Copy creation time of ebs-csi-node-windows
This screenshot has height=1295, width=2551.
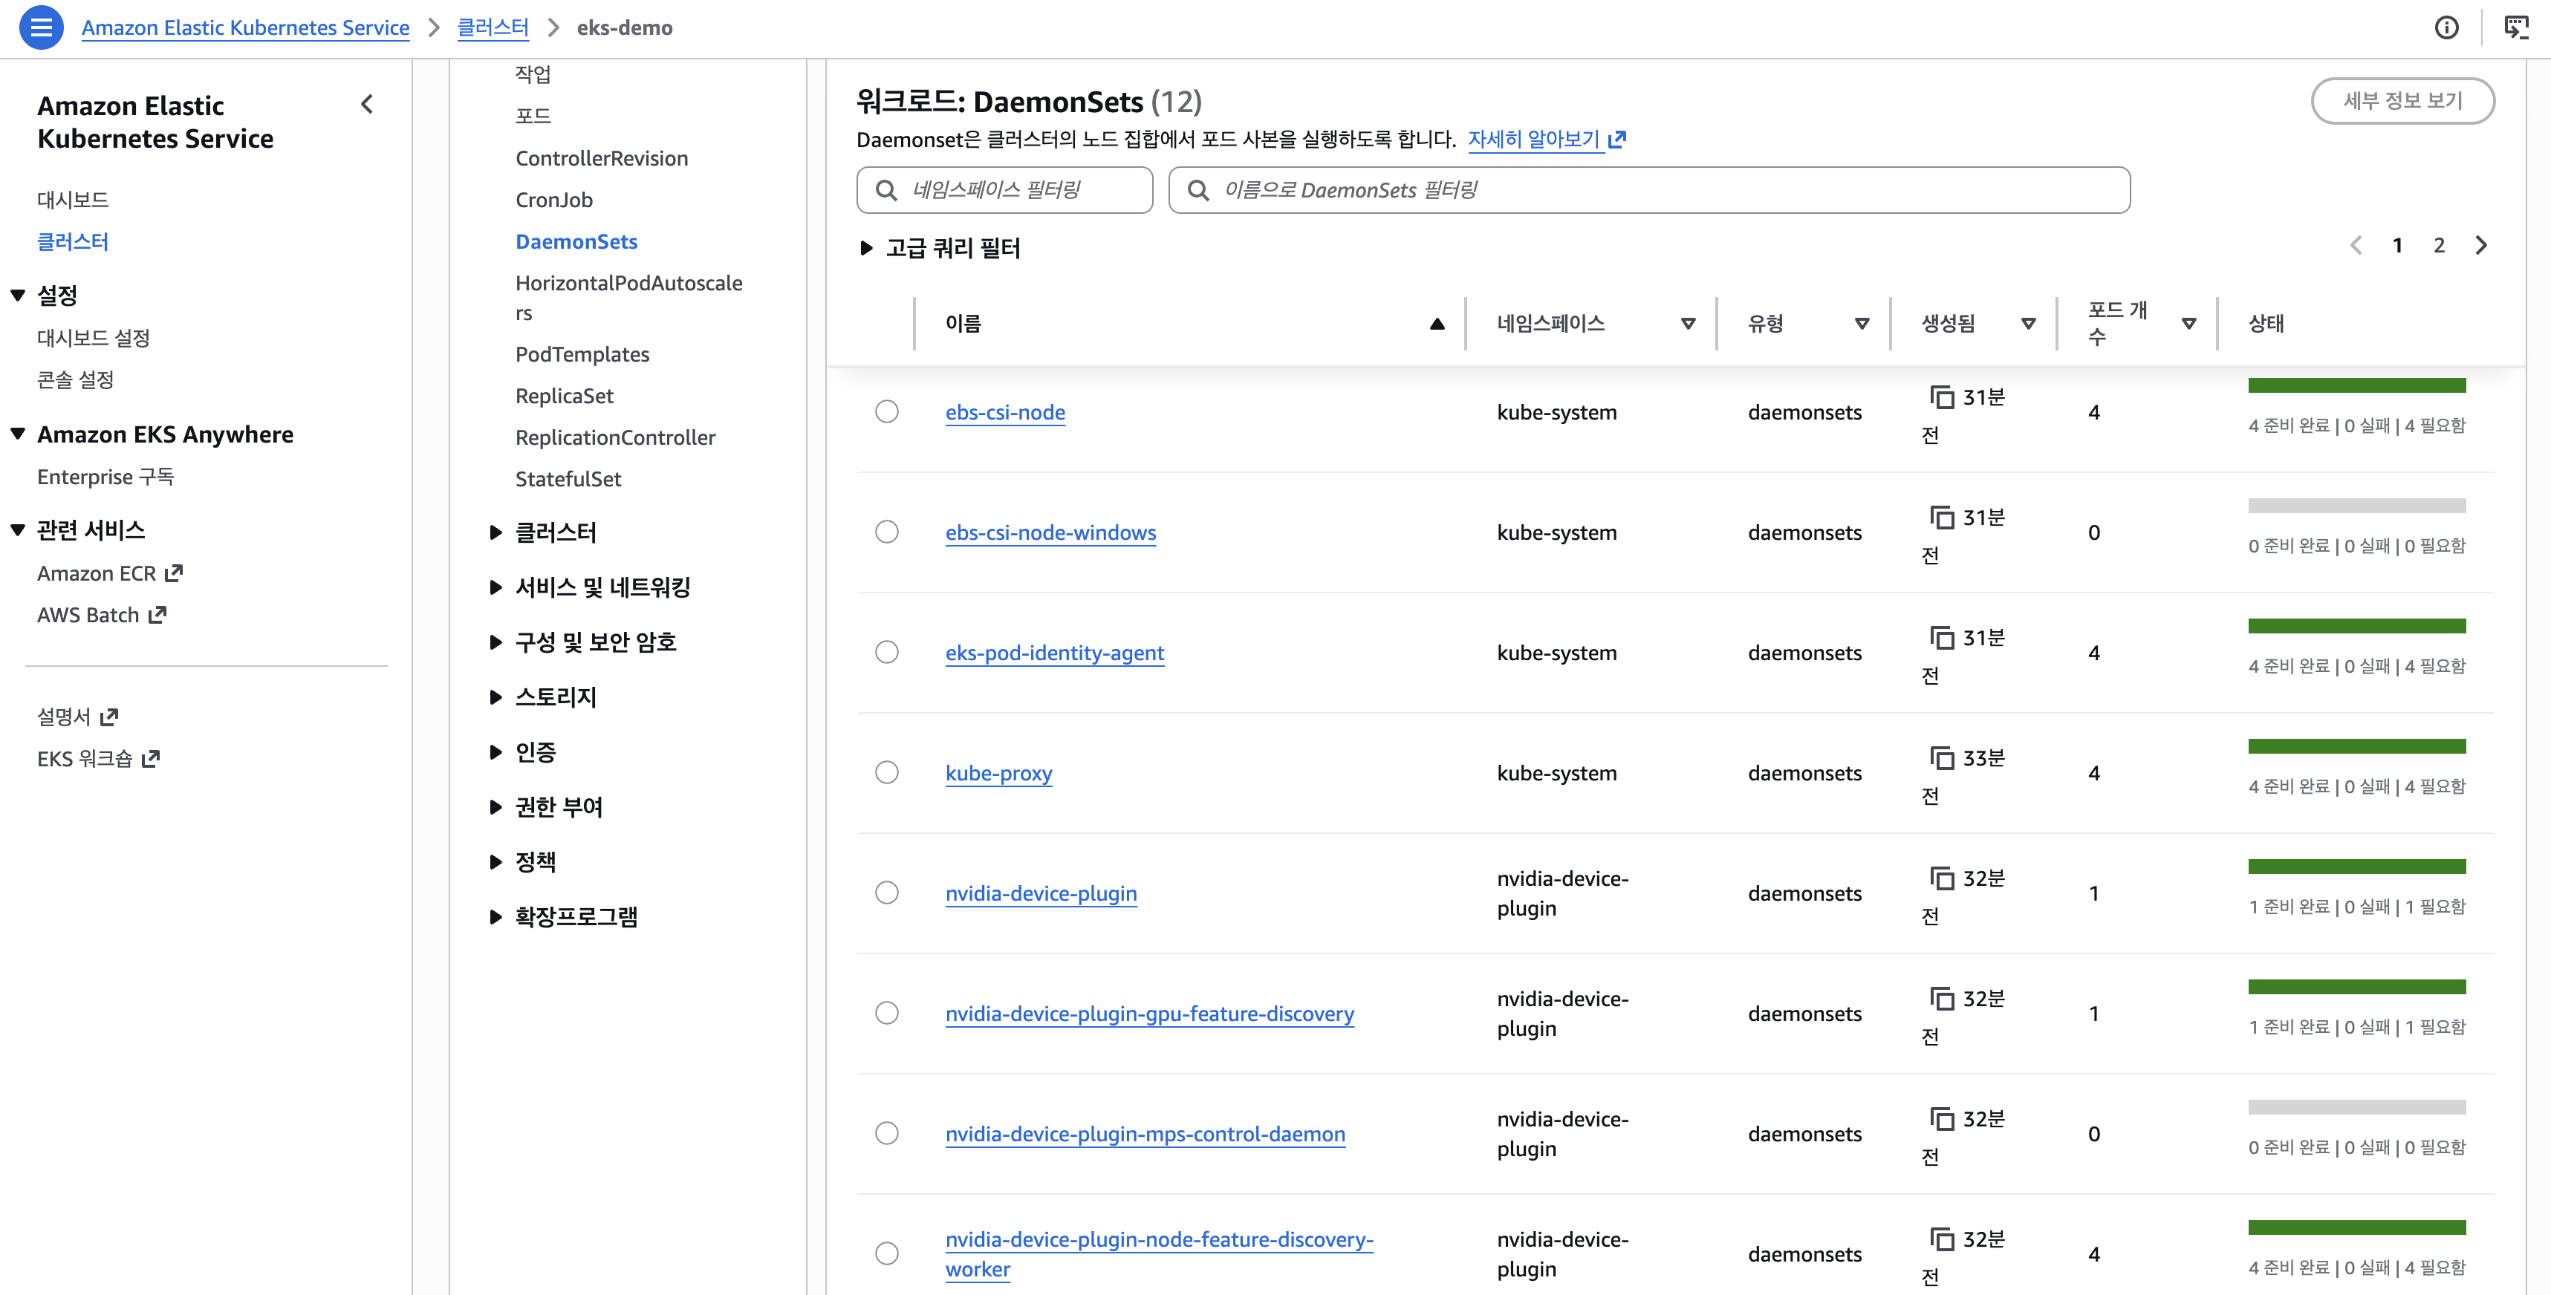[x=1942, y=517]
